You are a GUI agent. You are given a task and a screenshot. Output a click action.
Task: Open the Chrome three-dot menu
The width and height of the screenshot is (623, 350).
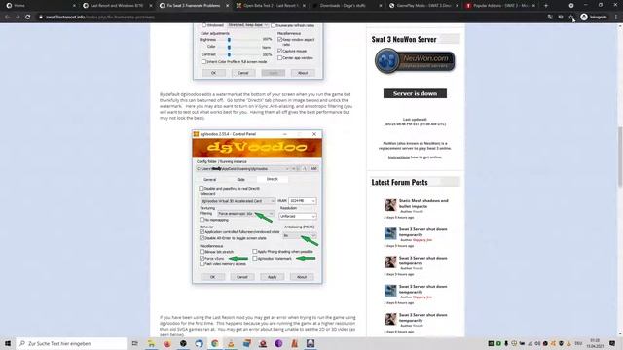[616, 17]
